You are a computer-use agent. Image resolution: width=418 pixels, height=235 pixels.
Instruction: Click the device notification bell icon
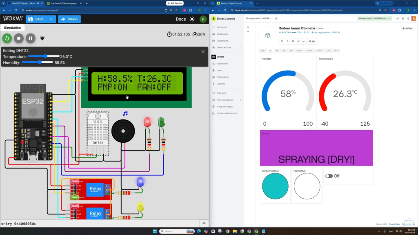coord(287,41)
